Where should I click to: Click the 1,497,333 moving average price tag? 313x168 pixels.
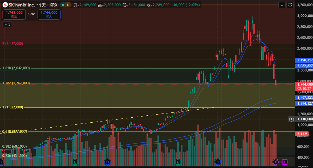(304, 98)
